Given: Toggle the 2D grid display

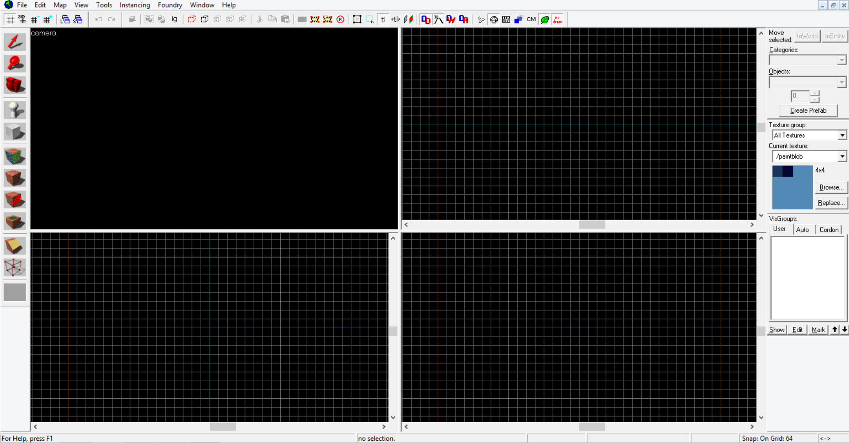Looking at the screenshot, I should [10, 19].
